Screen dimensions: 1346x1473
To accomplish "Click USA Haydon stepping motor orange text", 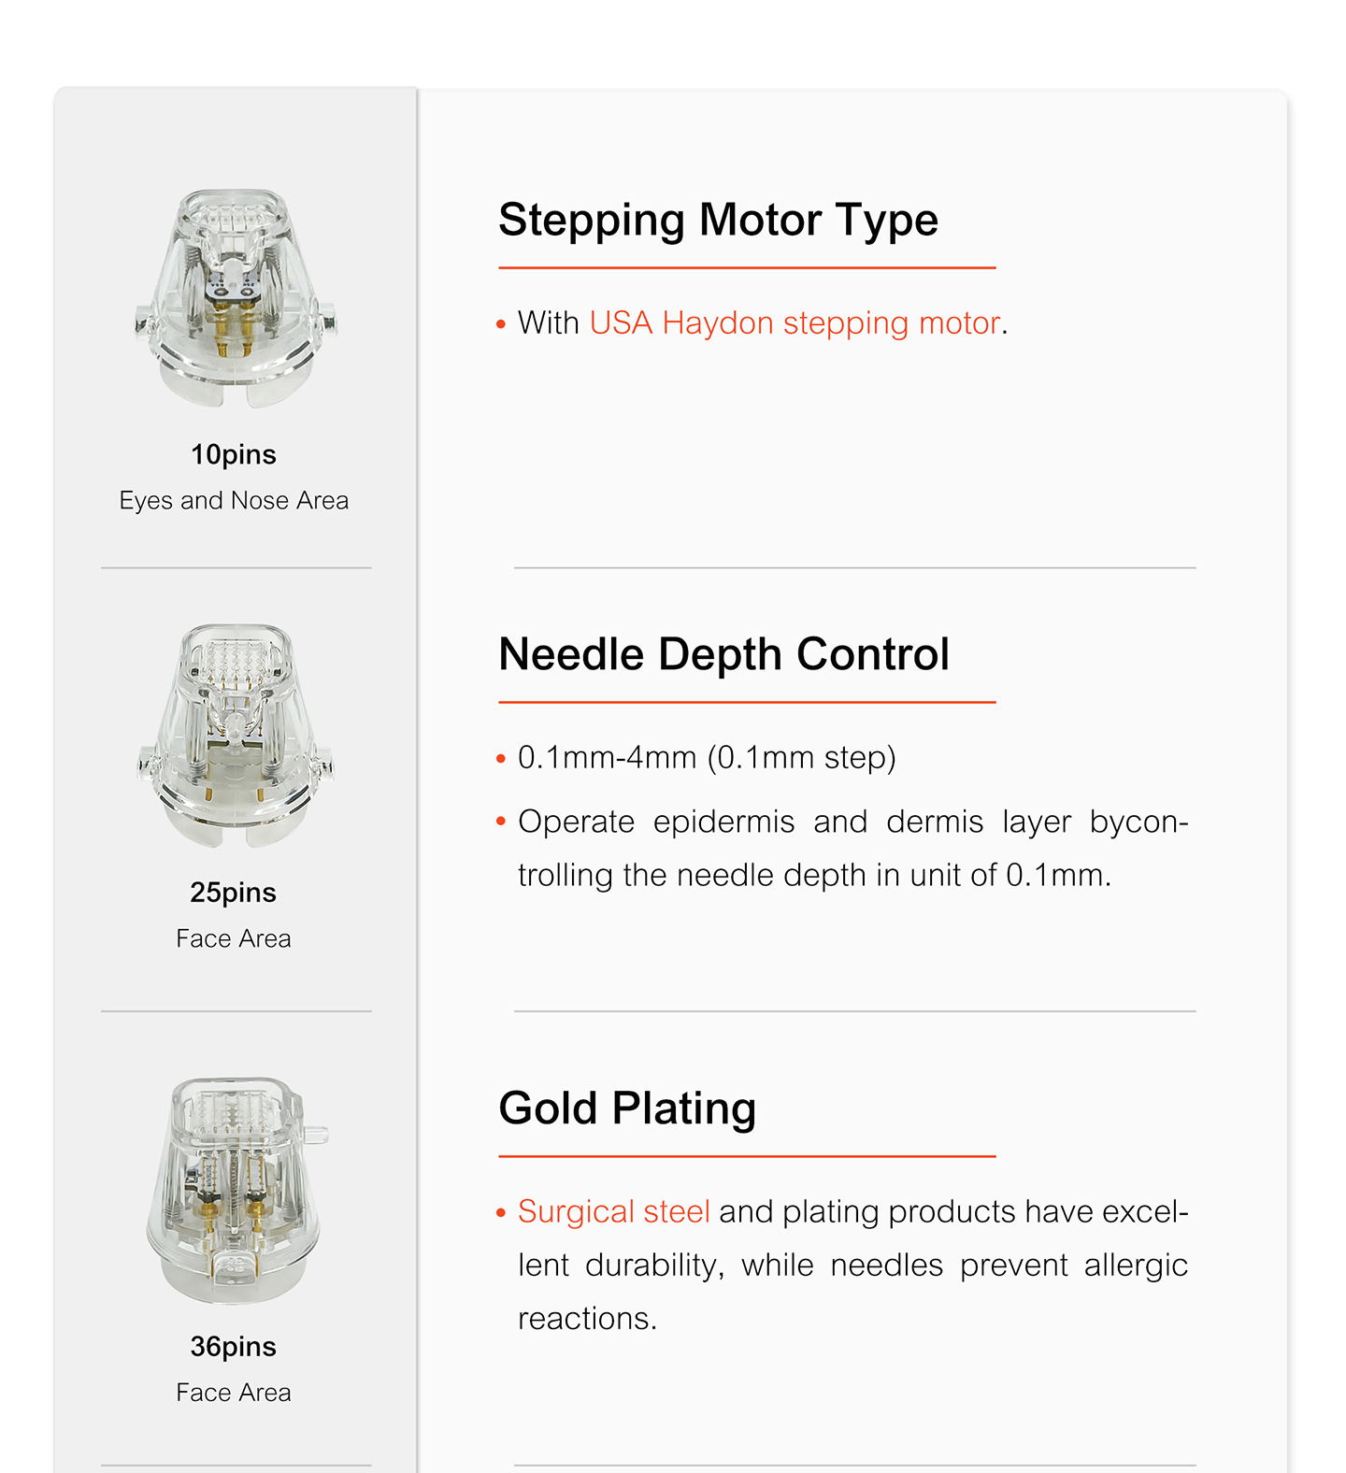I will pyautogui.click(x=795, y=323).
